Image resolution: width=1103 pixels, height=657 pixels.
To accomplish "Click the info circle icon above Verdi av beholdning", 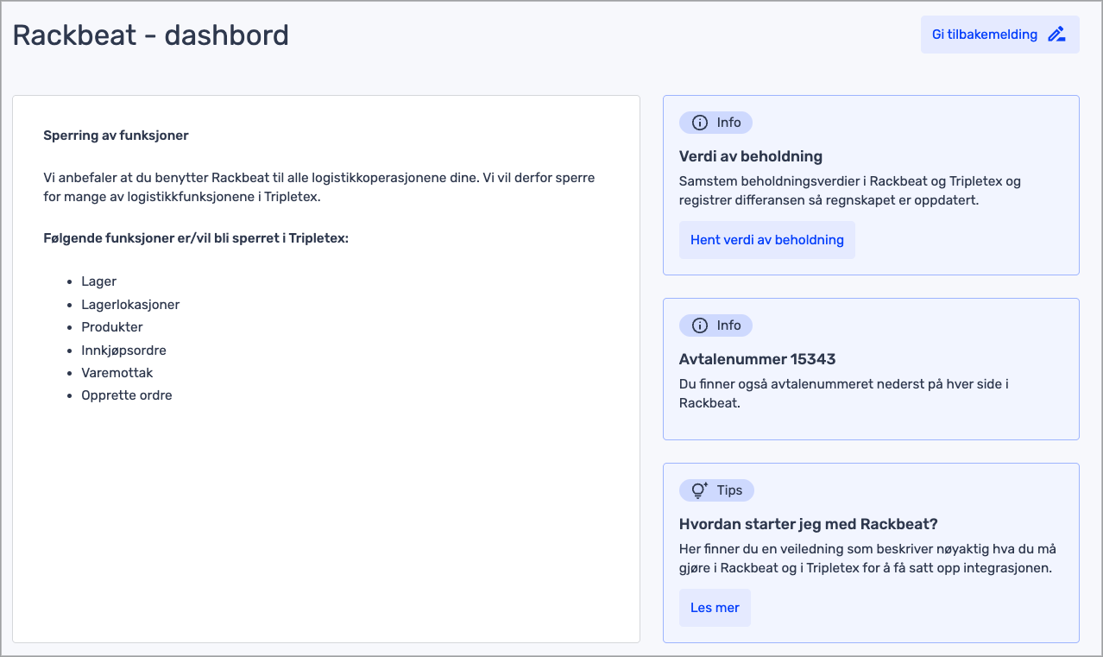I will tap(700, 123).
